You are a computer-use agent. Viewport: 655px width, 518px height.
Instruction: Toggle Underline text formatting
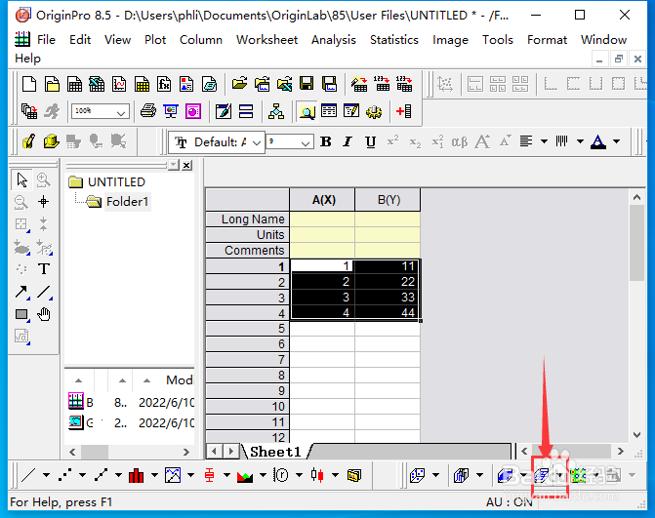click(x=370, y=141)
